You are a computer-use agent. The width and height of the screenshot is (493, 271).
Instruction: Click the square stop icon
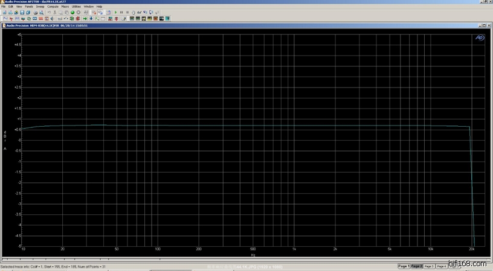tap(127, 12)
